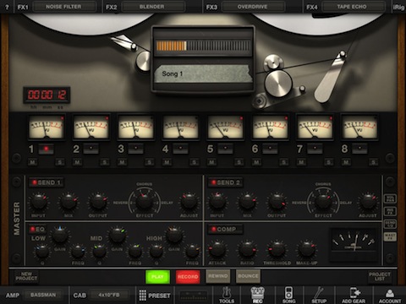Toggle SEND 1 power button

[x=47, y=182]
